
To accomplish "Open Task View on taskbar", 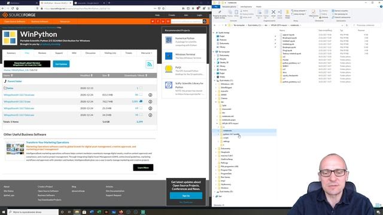I will (69, 212).
